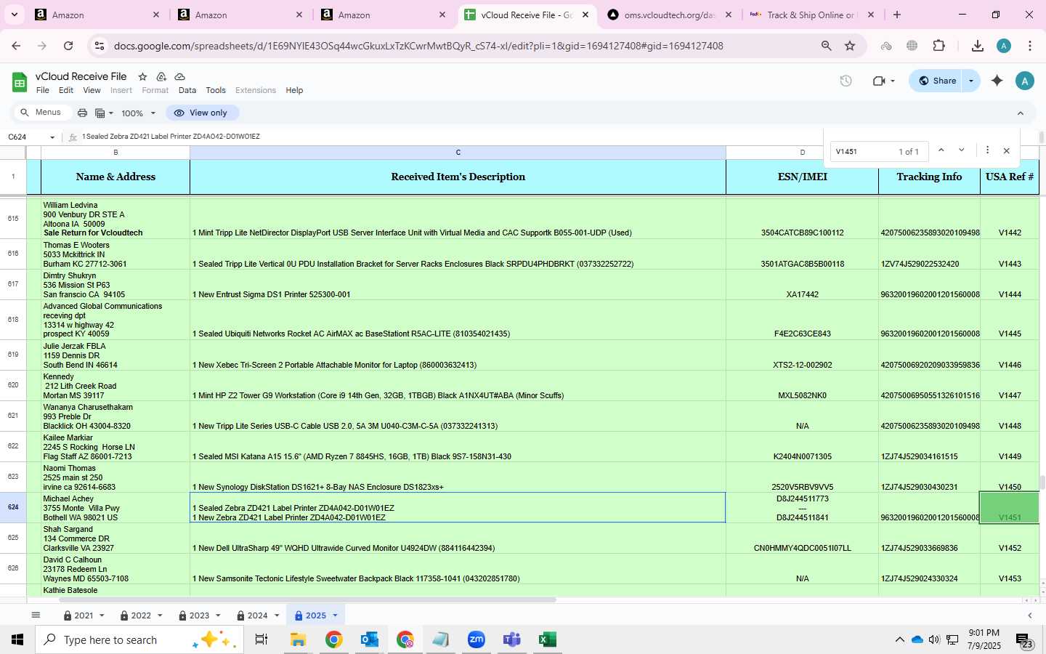This screenshot has width=1046, height=654.
Task: Select column C header
Action: coord(458,153)
